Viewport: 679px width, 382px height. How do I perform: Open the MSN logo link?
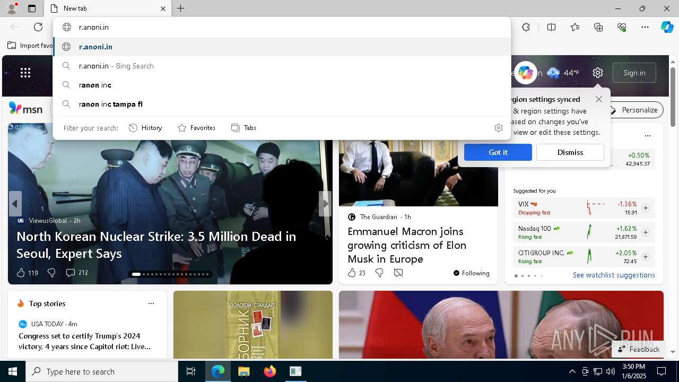pos(25,109)
